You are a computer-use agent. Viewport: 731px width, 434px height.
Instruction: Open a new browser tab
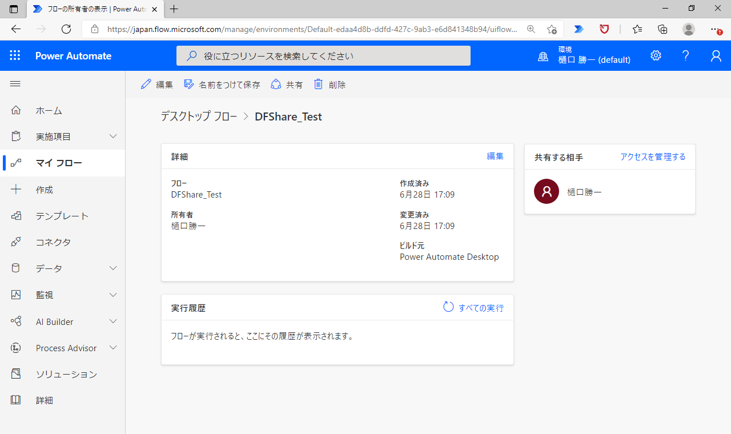pos(174,9)
